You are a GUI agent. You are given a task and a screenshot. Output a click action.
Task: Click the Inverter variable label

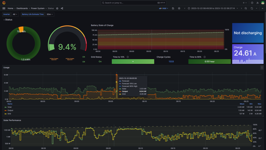click(x=7, y=14)
